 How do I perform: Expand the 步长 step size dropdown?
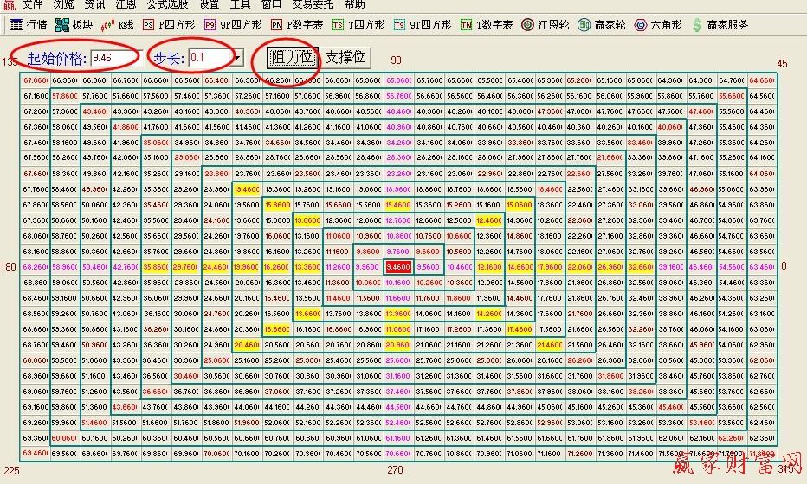click(238, 58)
